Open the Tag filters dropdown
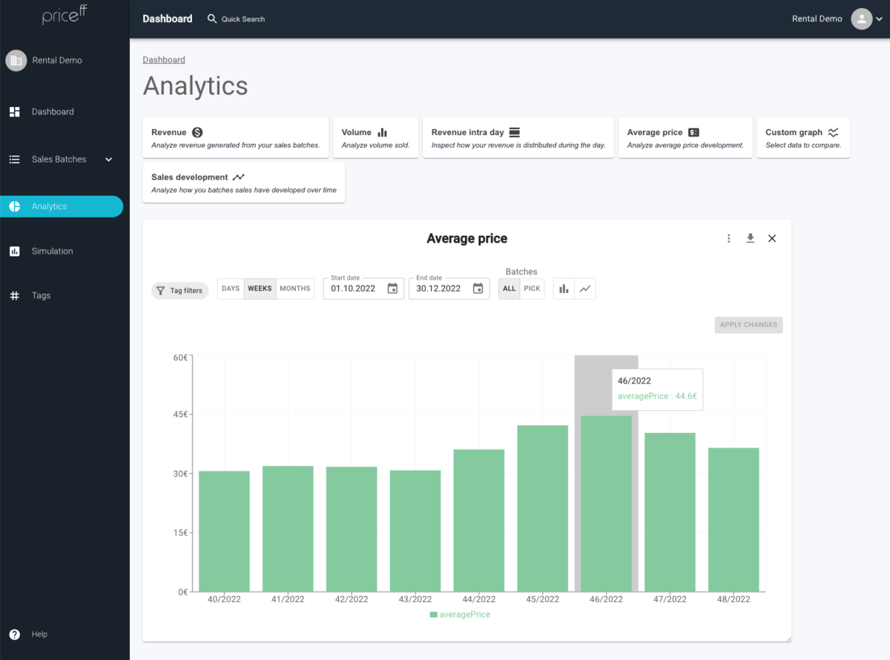The image size is (890, 660). [179, 290]
